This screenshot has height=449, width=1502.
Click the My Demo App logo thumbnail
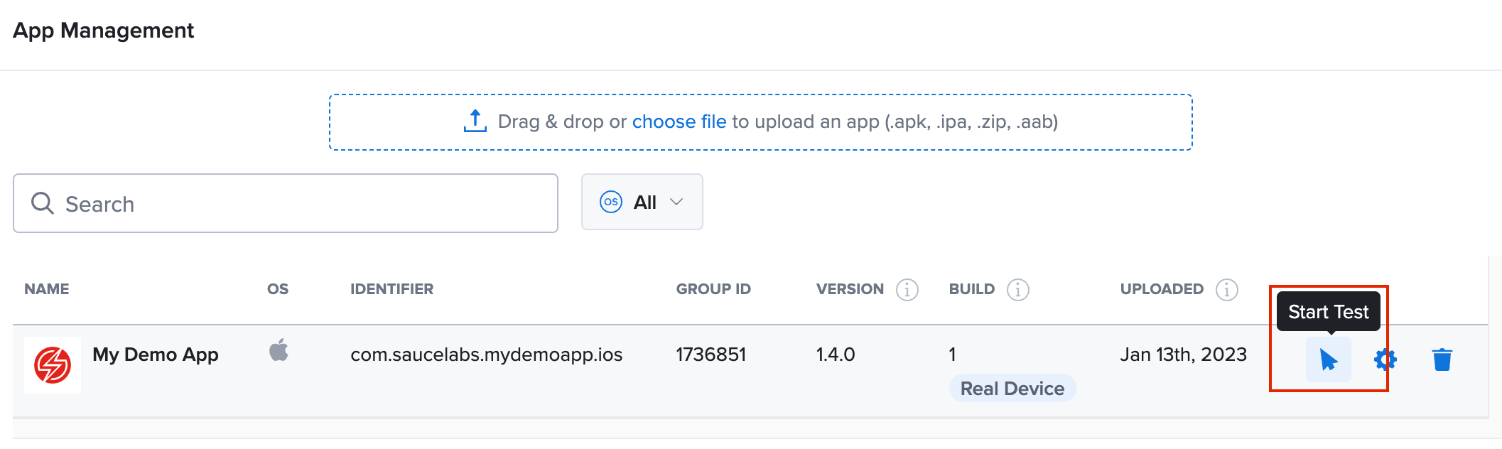[53, 365]
